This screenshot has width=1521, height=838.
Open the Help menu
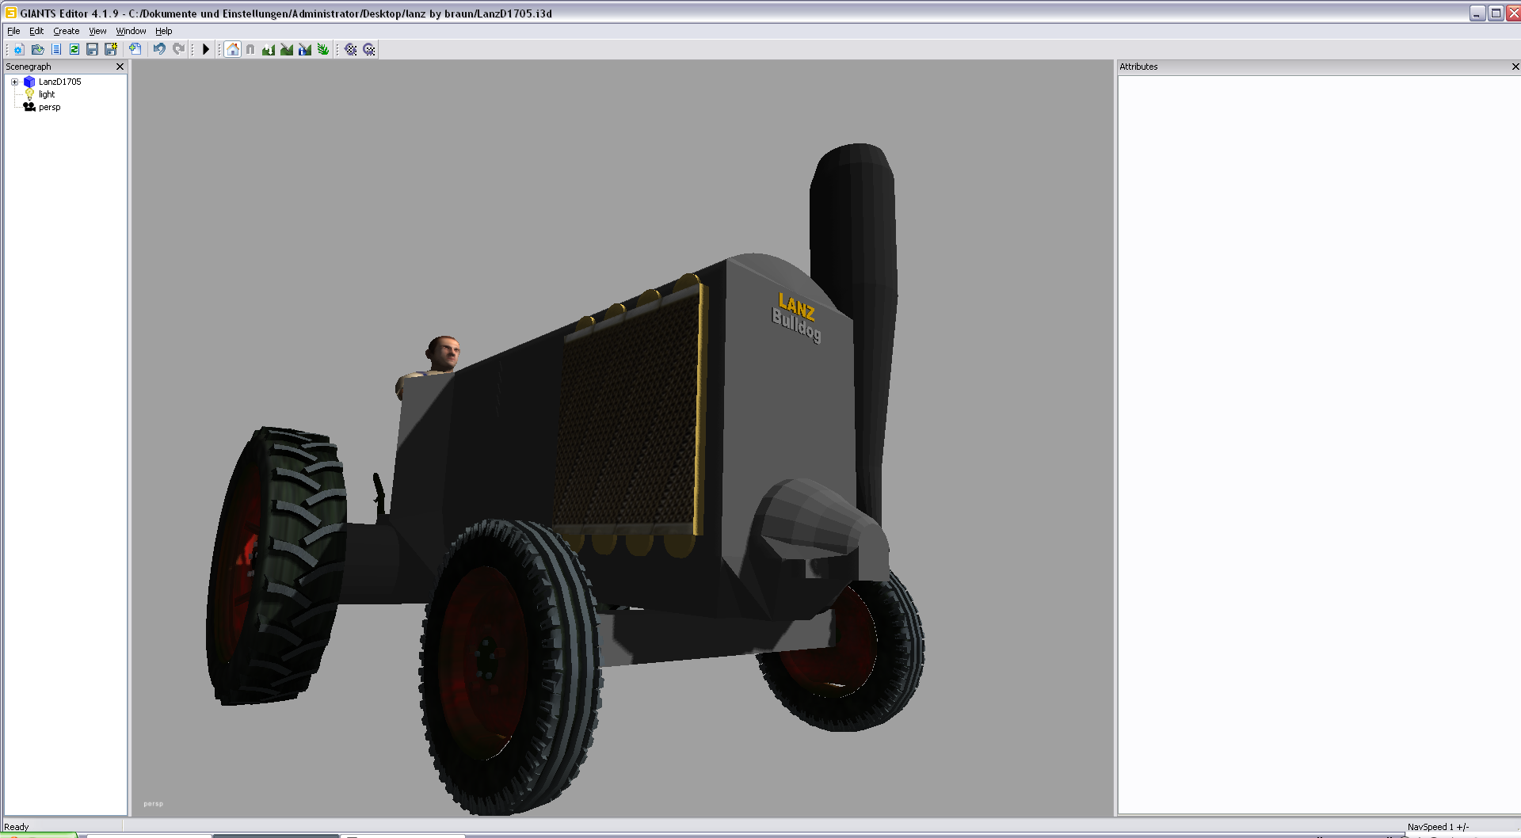(x=164, y=31)
